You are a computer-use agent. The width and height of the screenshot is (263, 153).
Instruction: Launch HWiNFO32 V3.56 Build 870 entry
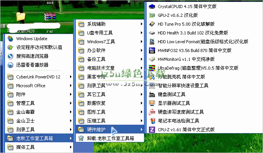click(194, 50)
